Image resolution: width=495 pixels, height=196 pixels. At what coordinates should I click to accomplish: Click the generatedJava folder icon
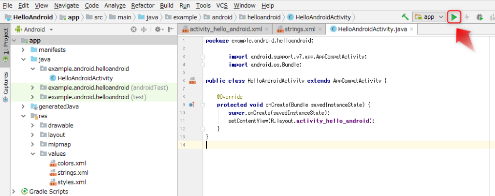pyautogui.click(x=34, y=106)
